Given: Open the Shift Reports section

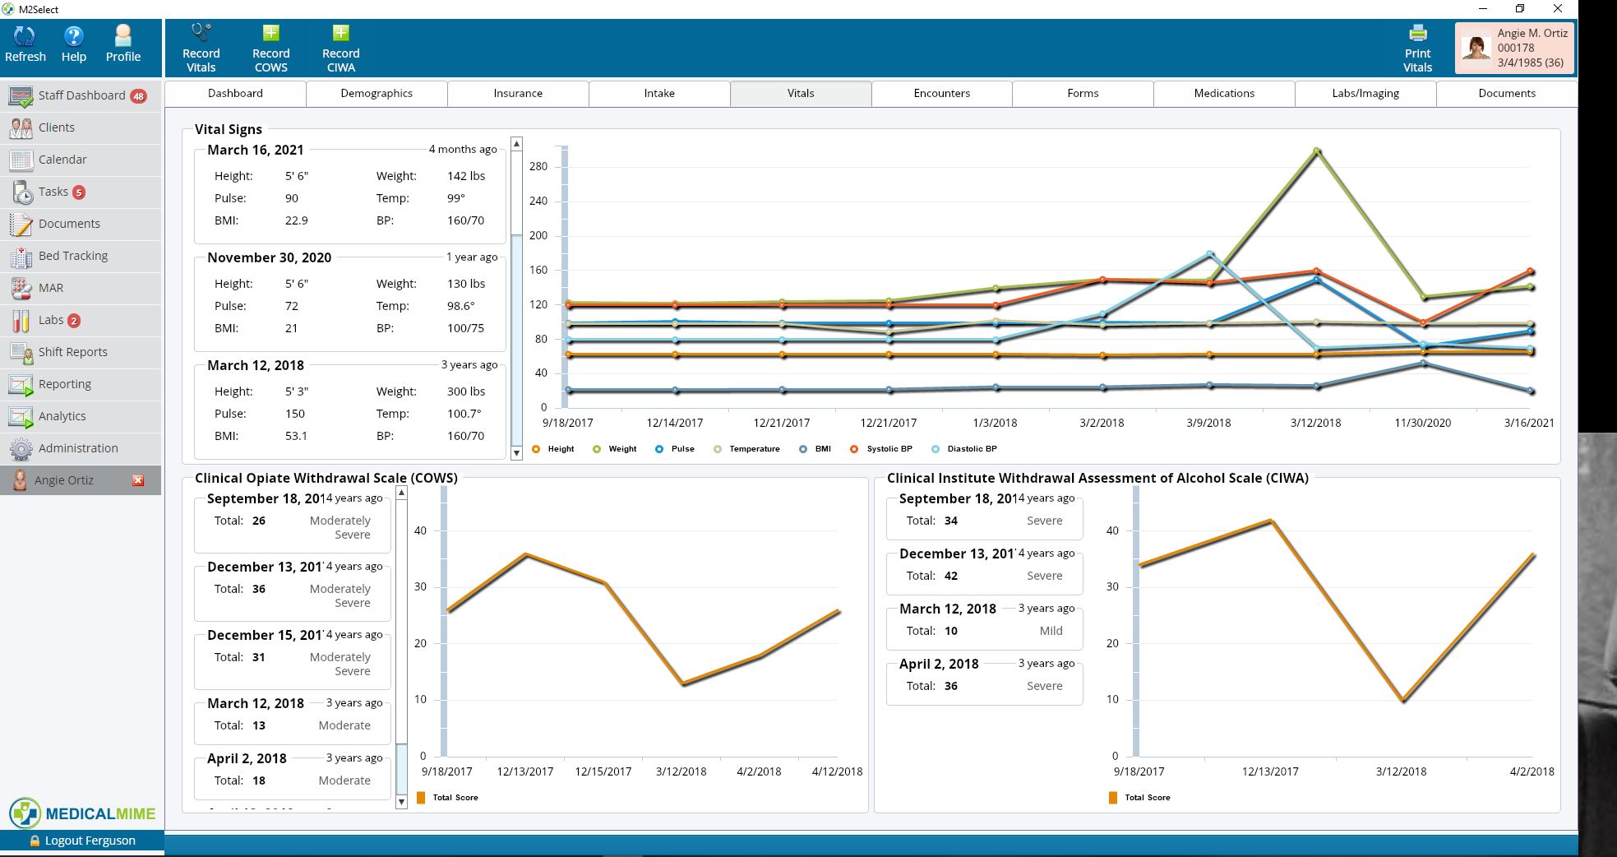Looking at the screenshot, I should pyautogui.click(x=72, y=351).
